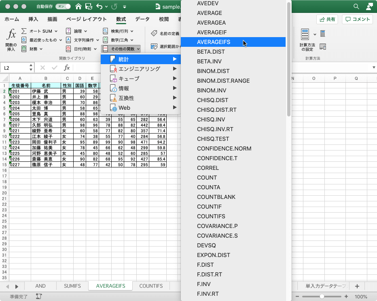Screen dimensions: 377x301
Task: Switch to the Home (ホーム) ribbon tab
Action: pos(12,19)
